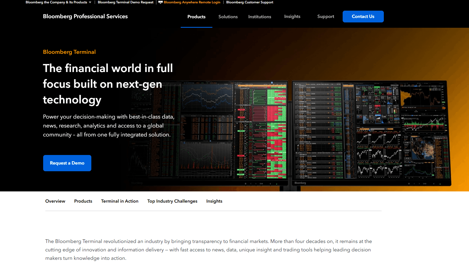Click the Bloomberg Professional Services logo
The image size is (469, 271).
click(85, 16)
